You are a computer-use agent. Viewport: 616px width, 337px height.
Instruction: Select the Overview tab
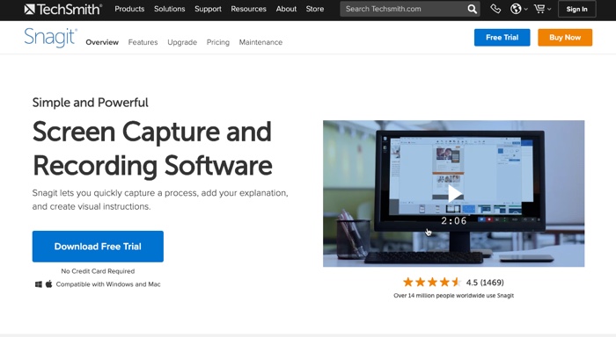(x=102, y=42)
